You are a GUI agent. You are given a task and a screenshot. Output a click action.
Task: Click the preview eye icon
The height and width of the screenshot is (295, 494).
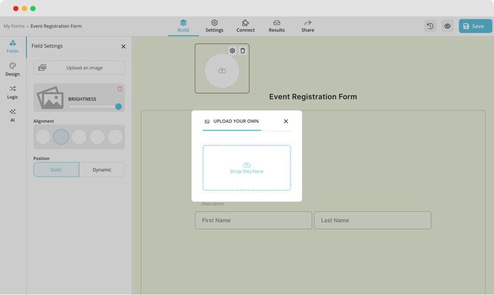click(448, 26)
